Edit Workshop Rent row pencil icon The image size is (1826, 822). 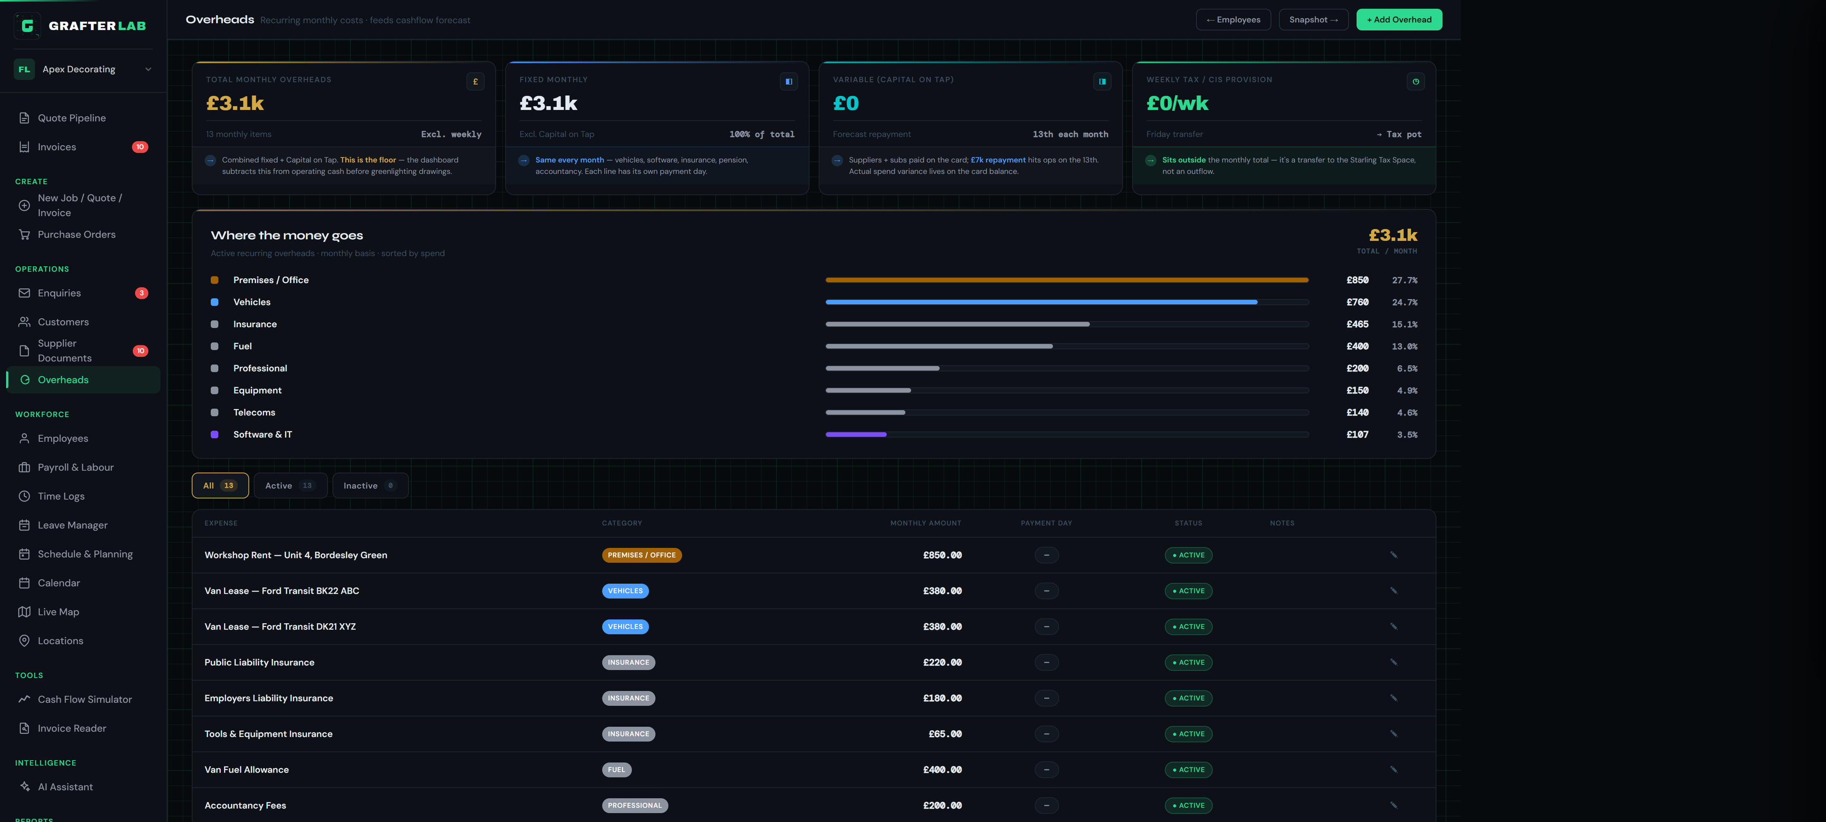1394,555
